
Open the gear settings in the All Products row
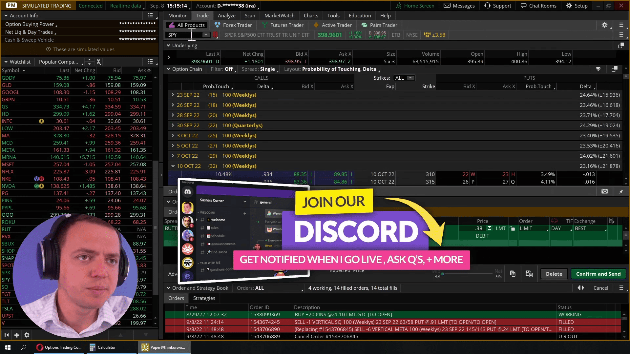[x=604, y=25]
